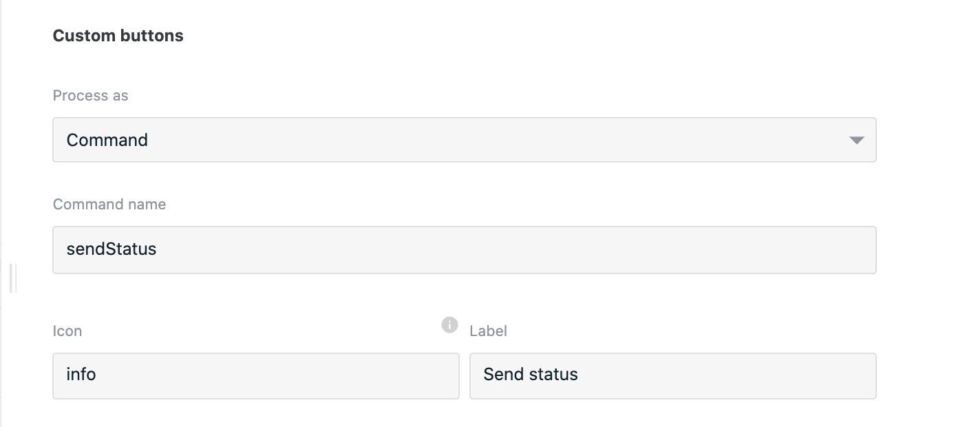Image resolution: width=965 pixels, height=427 pixels.
Task: Click the 'info' text in Icon field
Action: coord(81,375)
